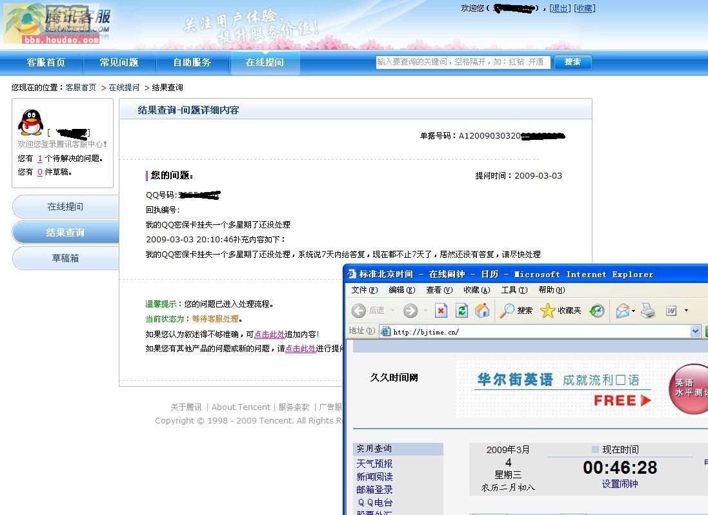Click 在线提问 in the breadcrumb

point(124,88)
